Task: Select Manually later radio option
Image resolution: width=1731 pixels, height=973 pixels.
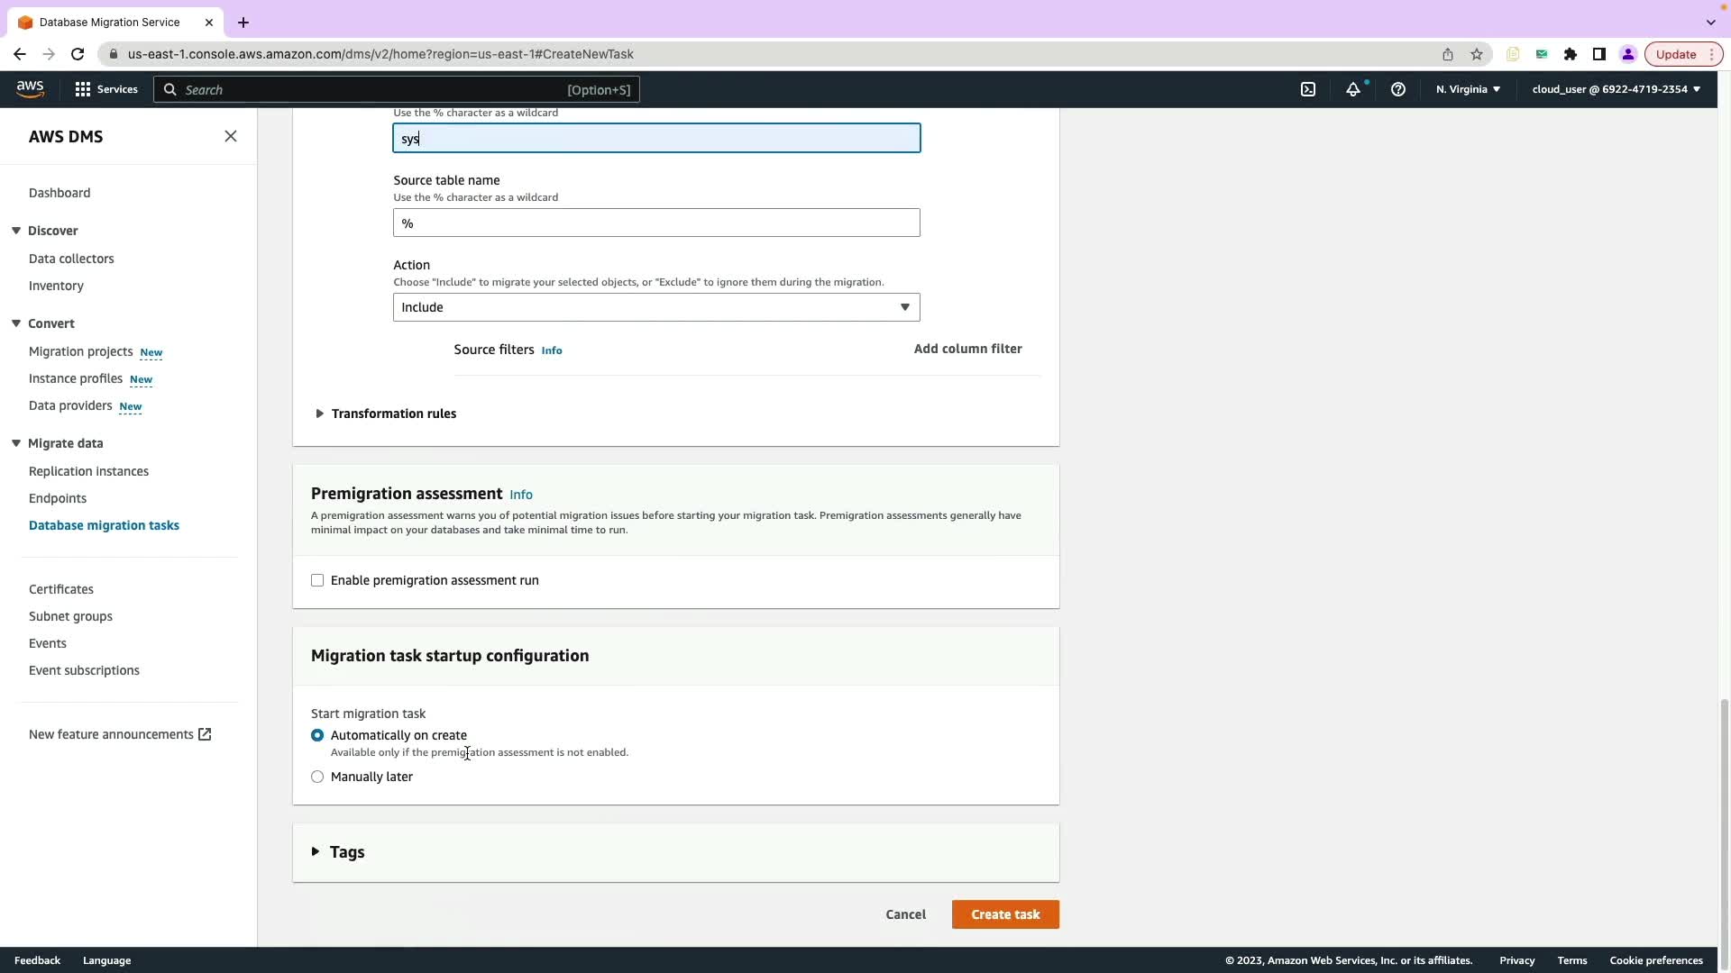Action: (x=317, y=777)
